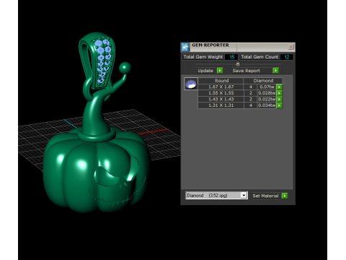Click the Gem Reporter title bar icon
This screenshot has height=260, width=346.
tap(185, 47)
